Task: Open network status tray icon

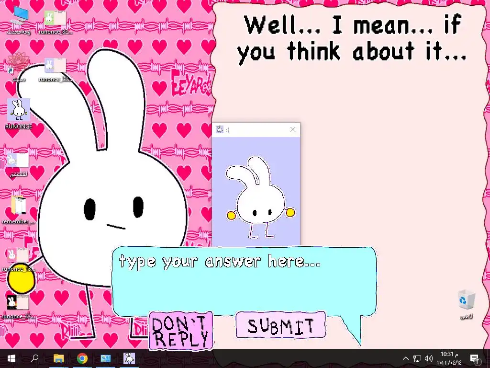Action: point(417,358)
